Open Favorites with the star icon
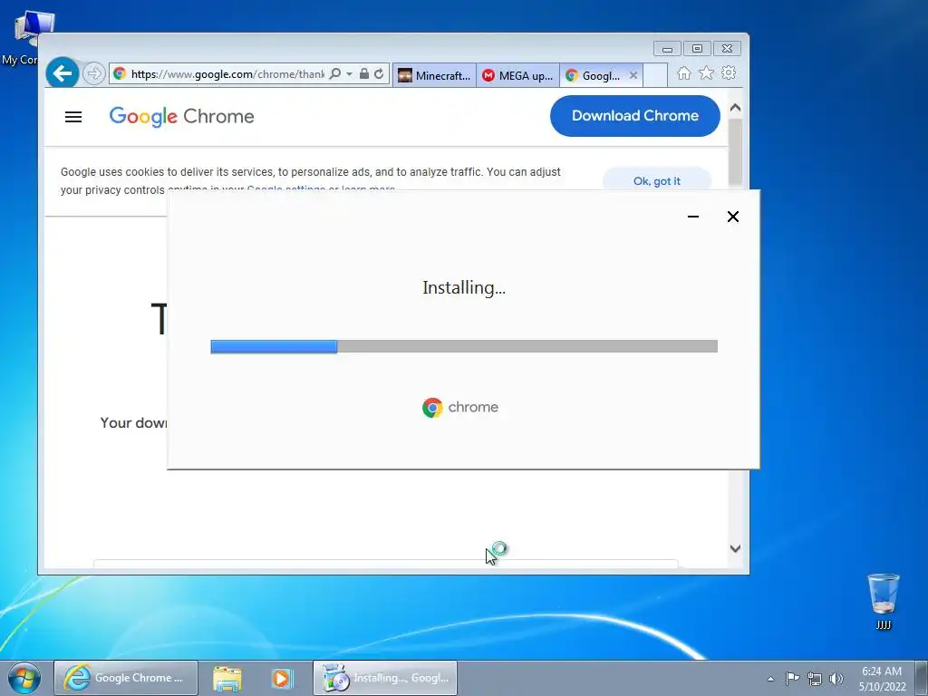The width and height of the screenshot is (928, 696). [x=706, y=72]
